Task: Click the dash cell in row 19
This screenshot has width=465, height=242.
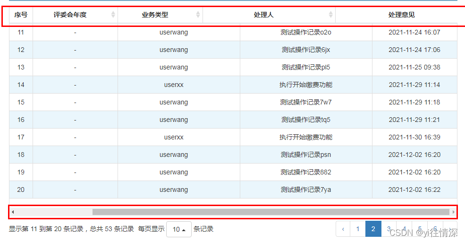Action: tap(76, 173)
